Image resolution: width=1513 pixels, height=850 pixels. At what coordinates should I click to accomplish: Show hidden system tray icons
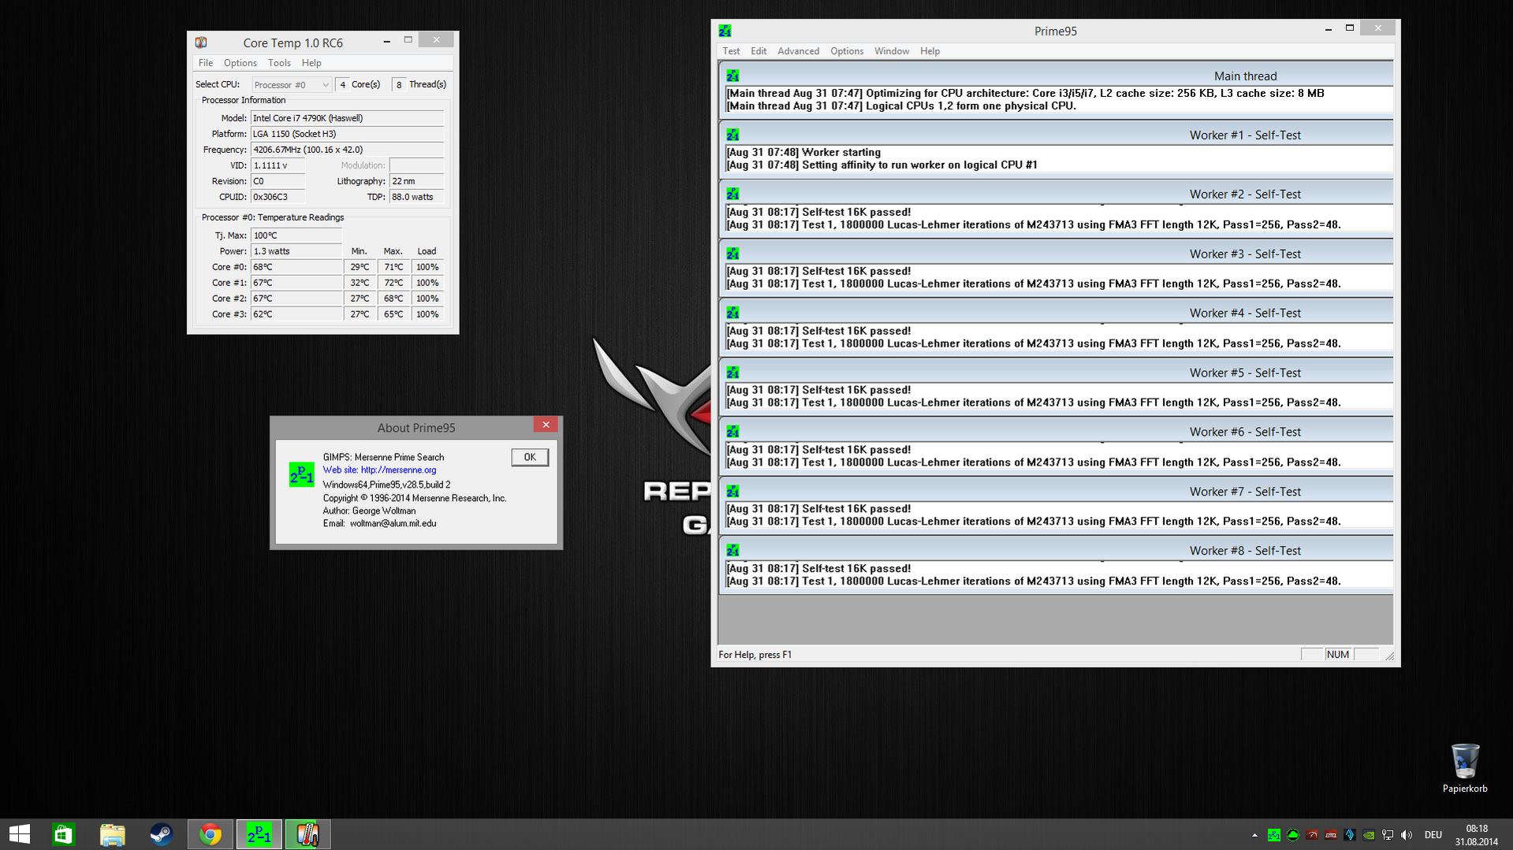[x=1254, y=835]
